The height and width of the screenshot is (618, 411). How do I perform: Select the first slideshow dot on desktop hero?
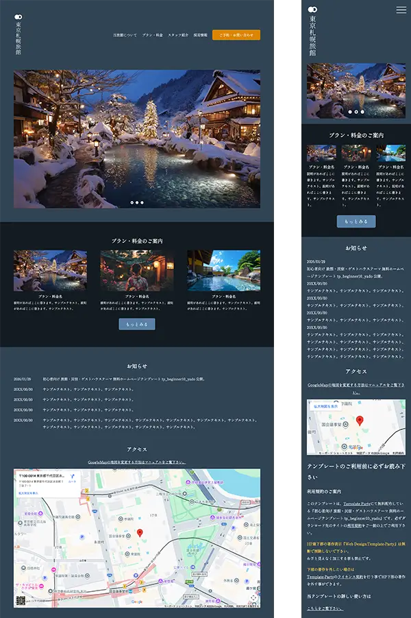point(131,202)
